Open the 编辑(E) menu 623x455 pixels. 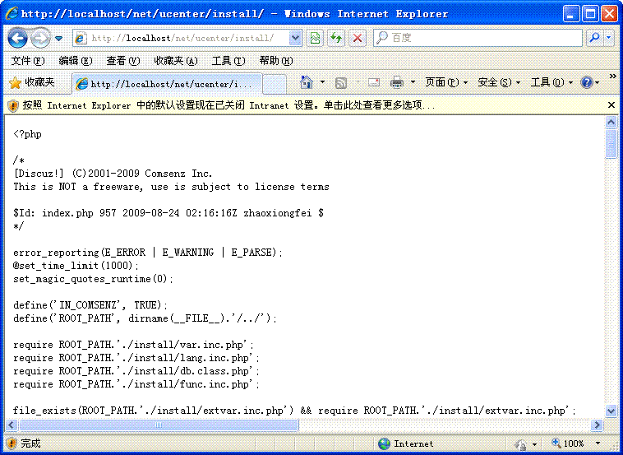pyautogui.click(x=75, y=61)
